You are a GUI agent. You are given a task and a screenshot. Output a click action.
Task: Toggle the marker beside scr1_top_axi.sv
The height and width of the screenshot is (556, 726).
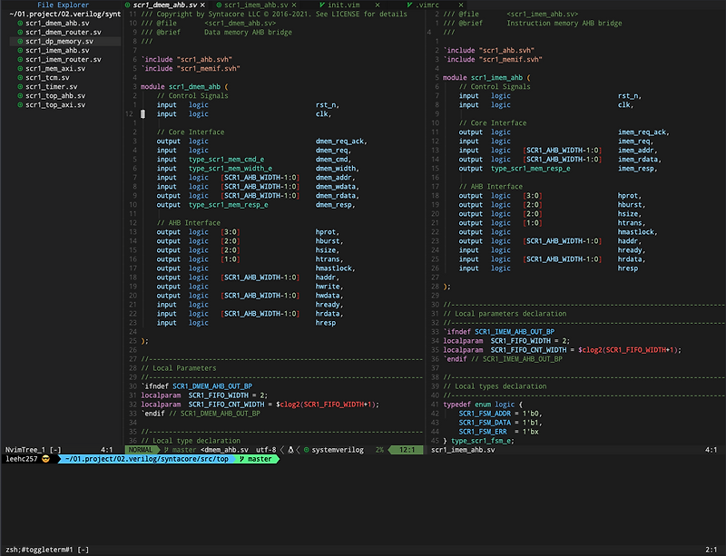(x=20, y=104)
